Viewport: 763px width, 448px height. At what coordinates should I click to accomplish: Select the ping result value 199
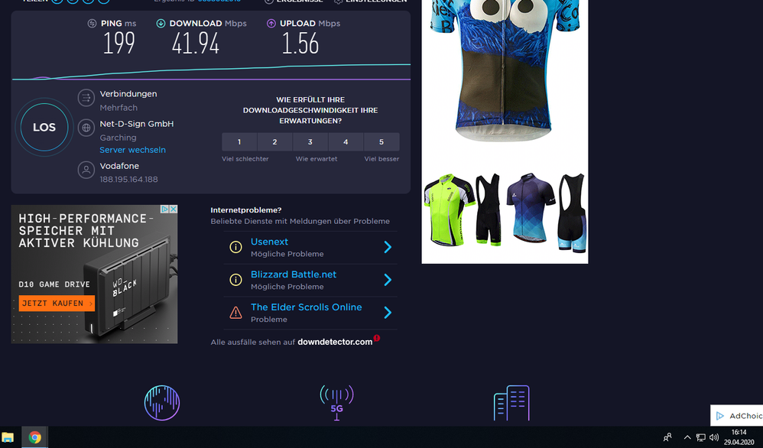[119, 44]
